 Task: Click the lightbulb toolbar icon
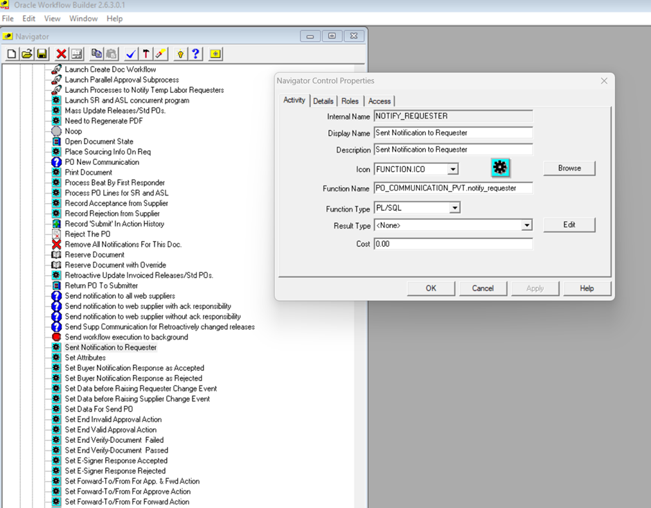tap(181, 54)
